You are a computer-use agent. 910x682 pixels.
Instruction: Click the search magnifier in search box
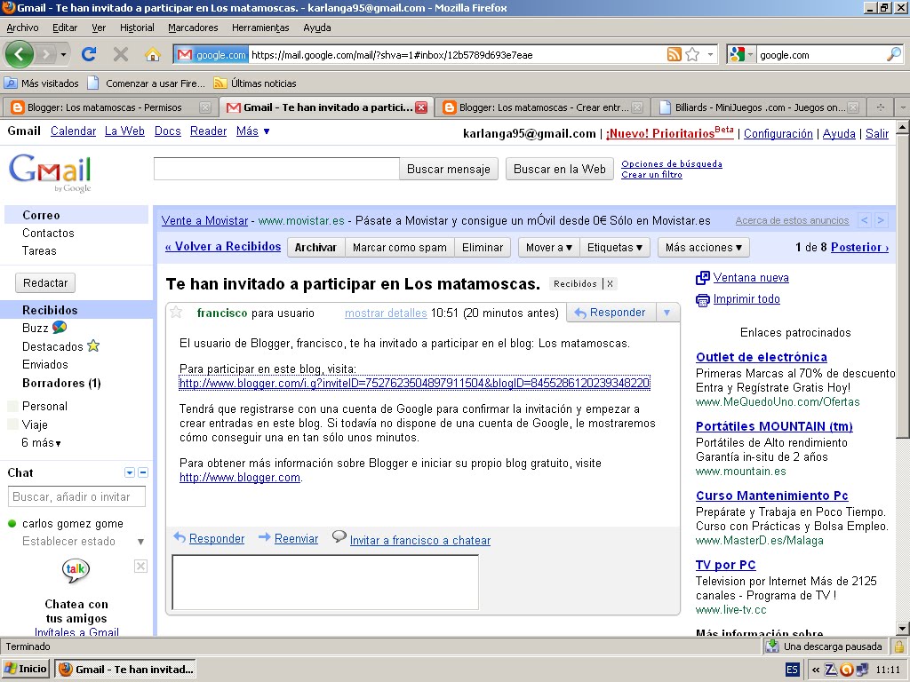(x=894, y=54)
